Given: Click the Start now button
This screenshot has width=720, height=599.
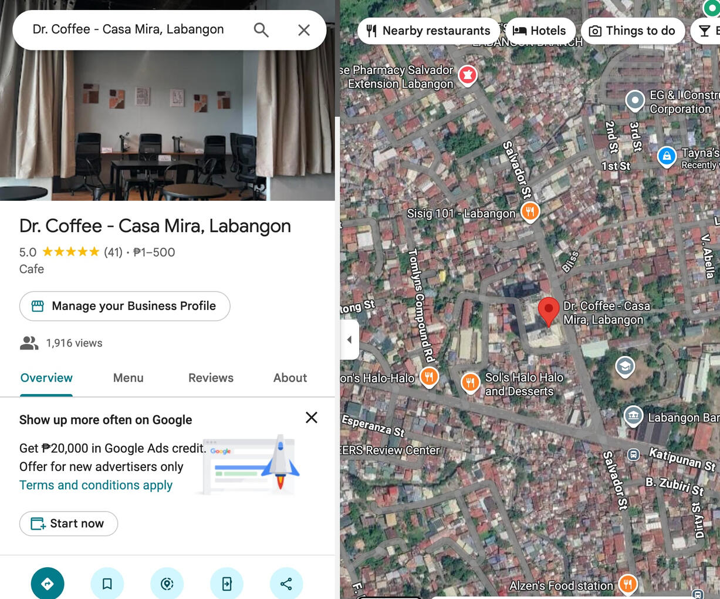Looking at the screenshot, I should (69, 523).
